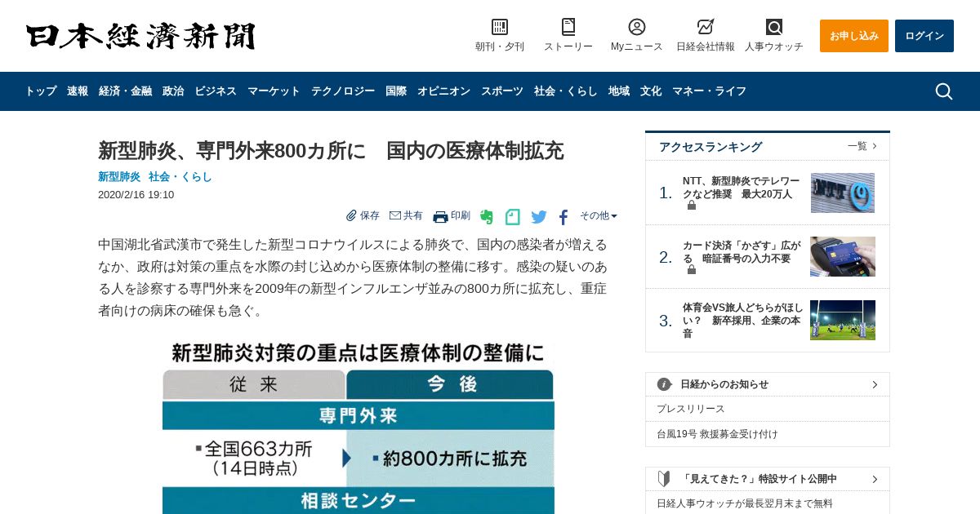Click lock icon on NTT ranking item
The image size is (980, 514).
coord(692,206)
